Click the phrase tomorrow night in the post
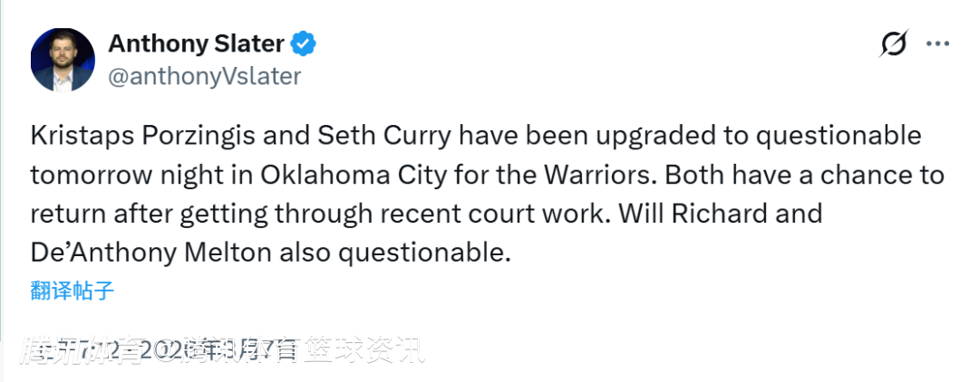979x382 pixels. [125, 175]
